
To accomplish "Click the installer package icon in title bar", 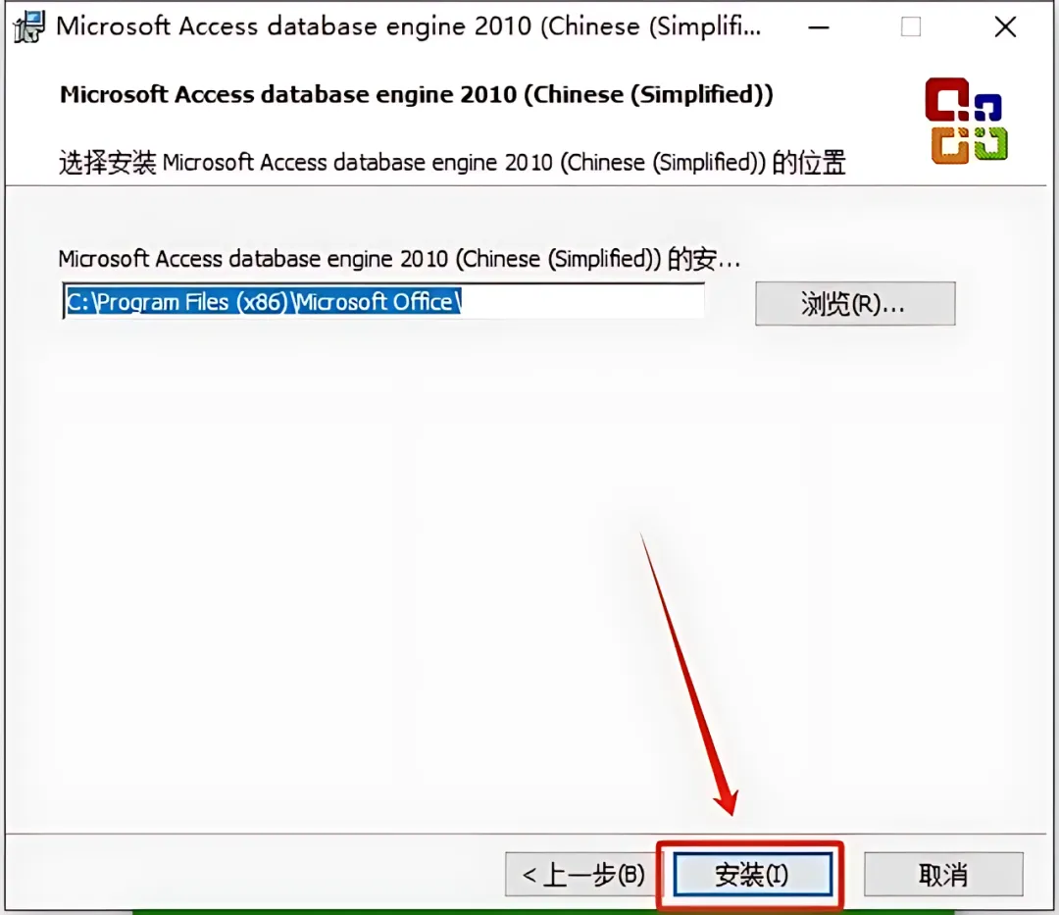I will click(x=29, y=27).
